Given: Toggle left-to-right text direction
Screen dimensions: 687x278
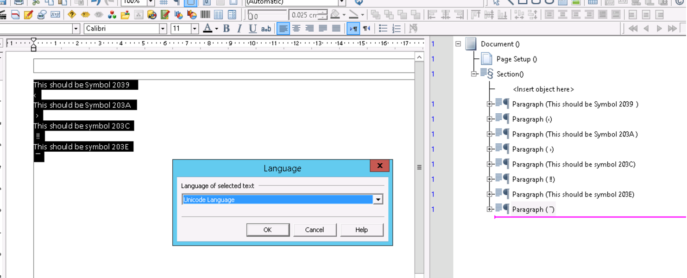Looking at the screenshot, I should tap(353, 29).
